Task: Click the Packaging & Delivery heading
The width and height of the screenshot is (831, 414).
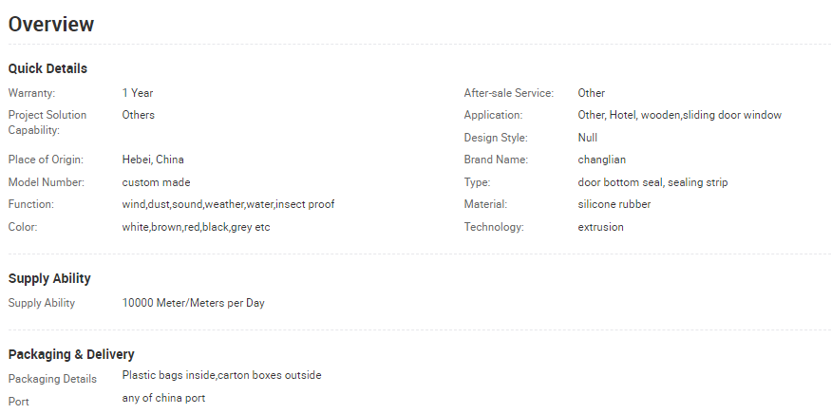Action: (x=71, y=354)
